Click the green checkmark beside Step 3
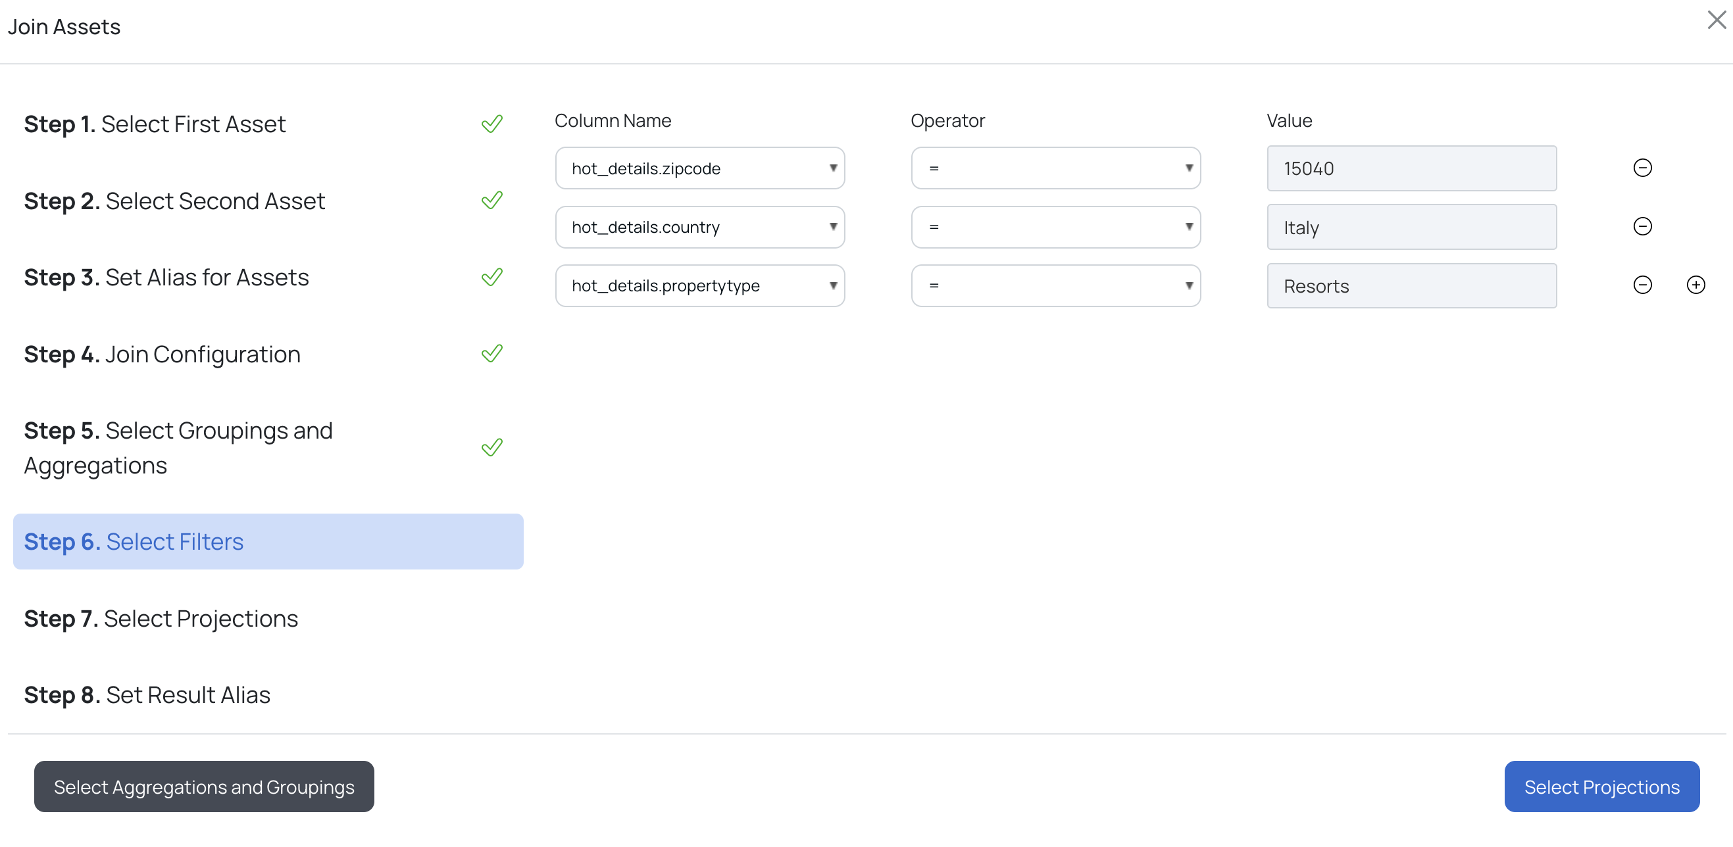The width and height of the screenshot is (1733, 847). (x=491, y=277)
